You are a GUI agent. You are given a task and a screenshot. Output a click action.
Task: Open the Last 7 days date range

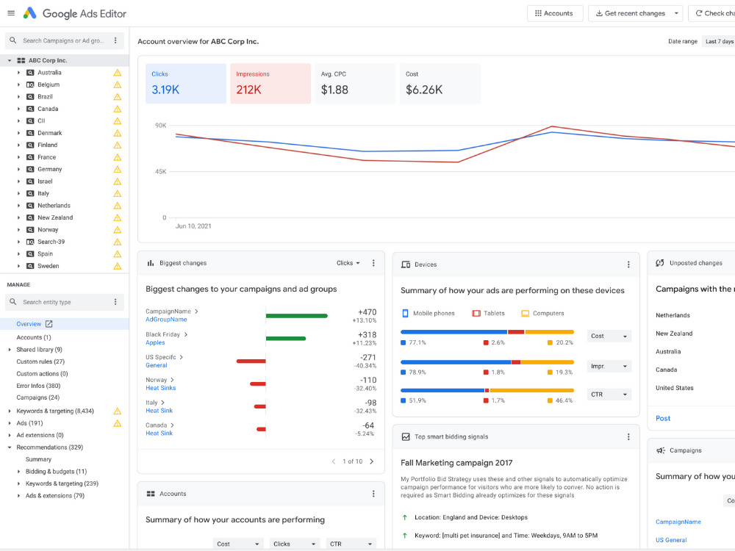(720, 41)
